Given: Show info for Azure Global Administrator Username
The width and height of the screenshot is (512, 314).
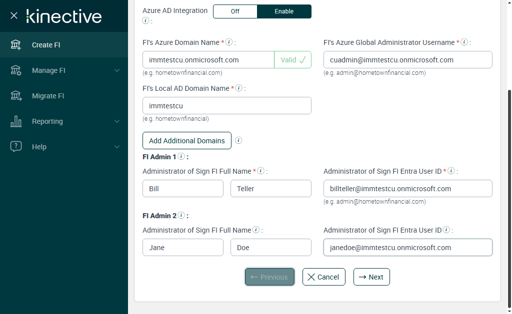Looking at the screenshot, I should coord(464,42).
